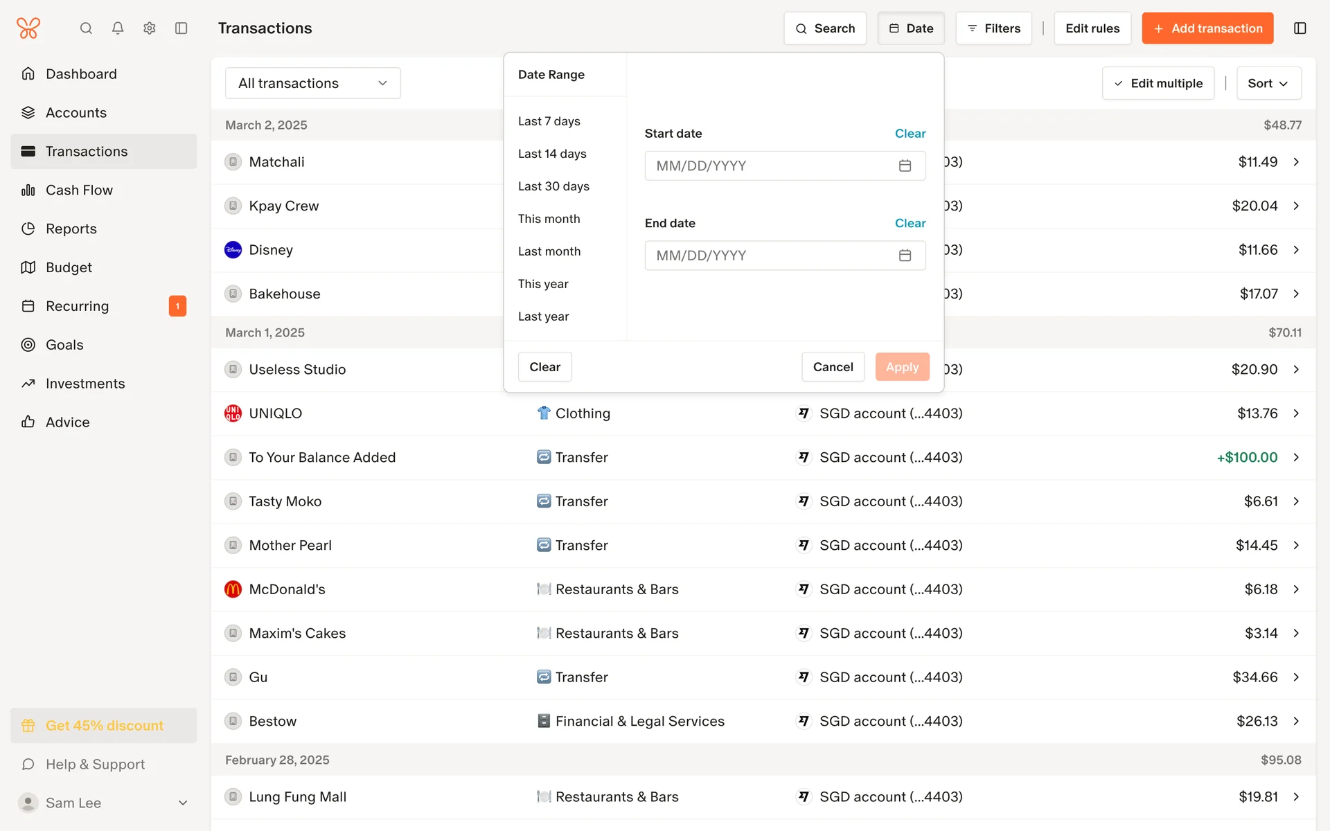Open calendar picker in Start date field
This screenshot has width=1330, height=831.
pyautogui.click(x=905, y=166)
